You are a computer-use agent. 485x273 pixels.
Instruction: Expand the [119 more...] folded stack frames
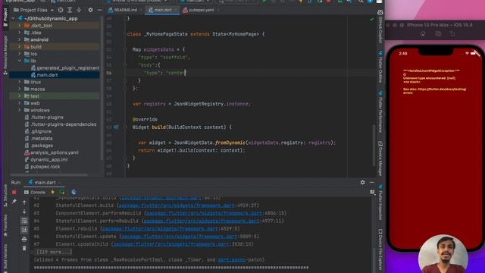(54, 252)
